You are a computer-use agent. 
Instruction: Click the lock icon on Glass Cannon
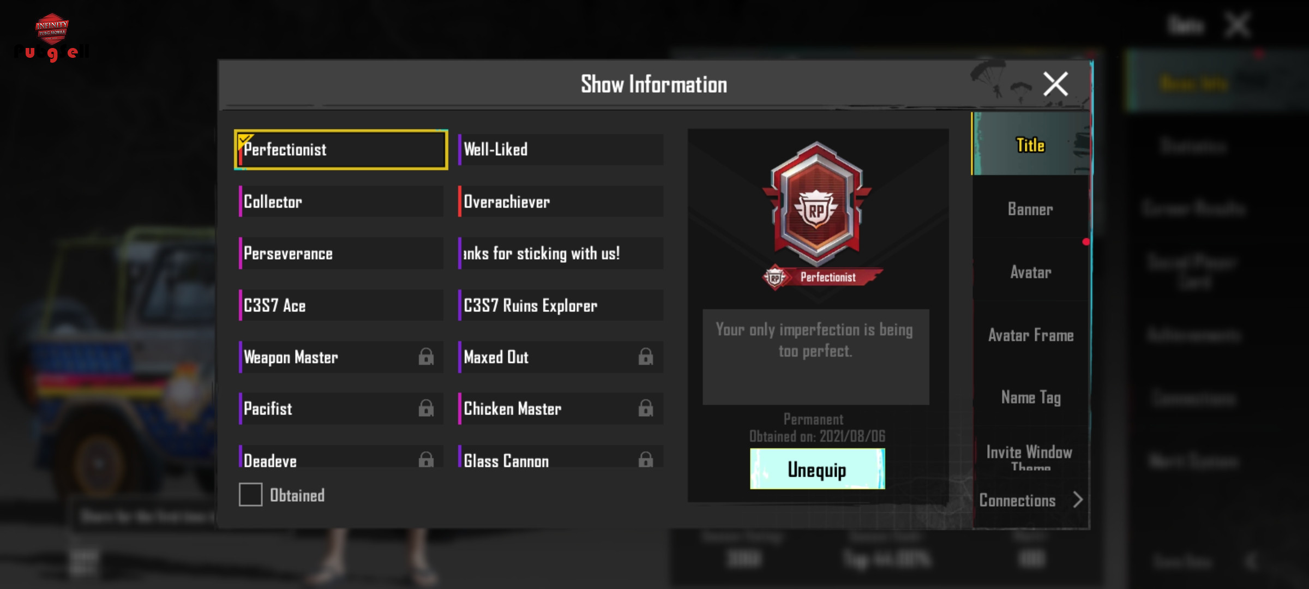point(646,459)
